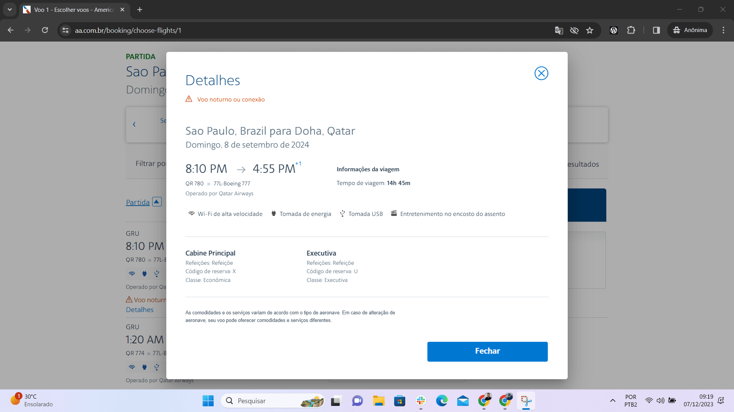Reload the page

point(45,31)
